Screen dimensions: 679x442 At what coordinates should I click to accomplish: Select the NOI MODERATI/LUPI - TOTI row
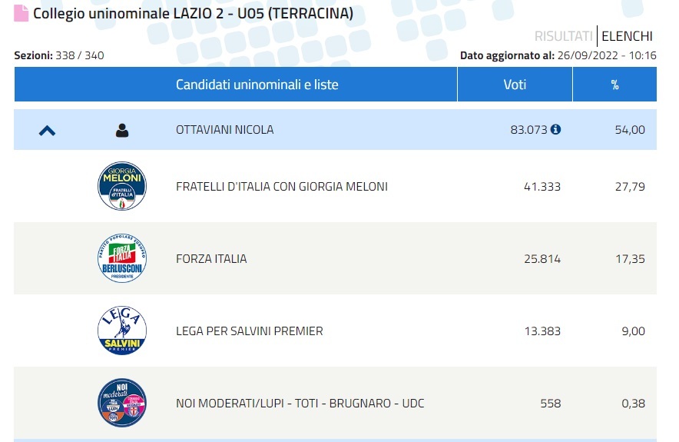coord(335,403)
